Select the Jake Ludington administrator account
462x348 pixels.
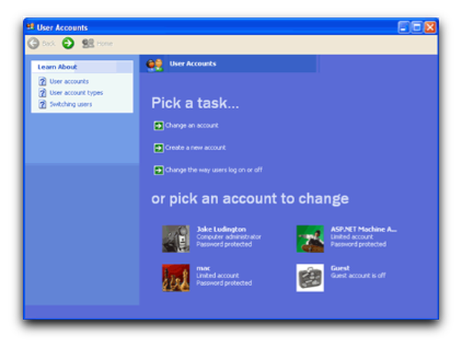(x=176, y=238)
